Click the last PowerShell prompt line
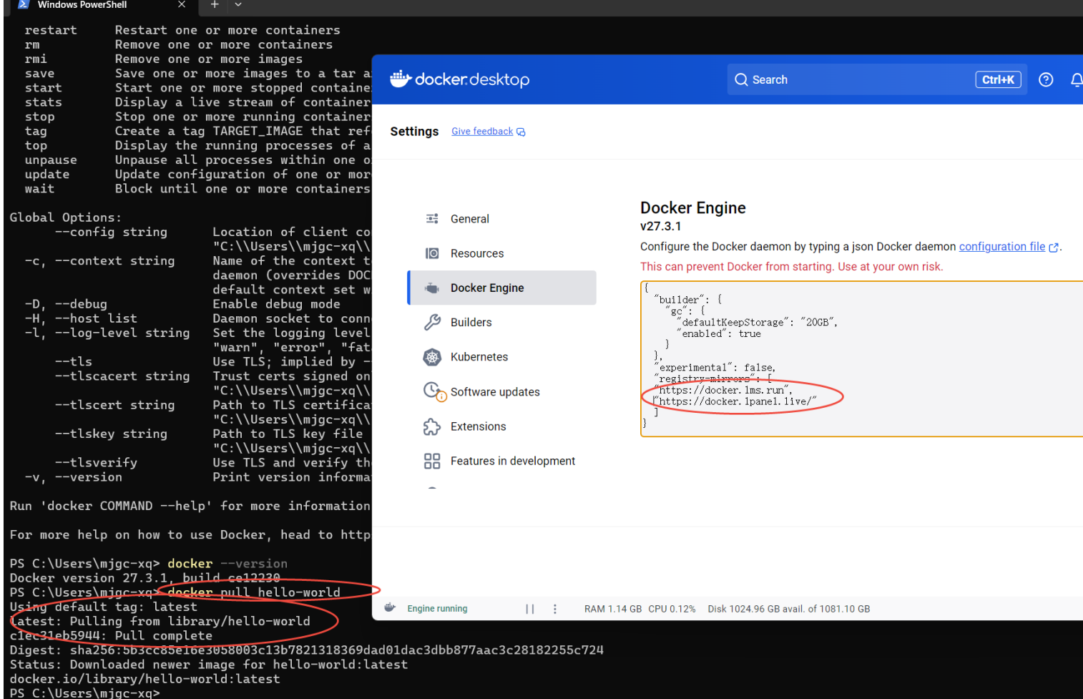This screenshot has width=1083, height=699. [84, 693]
